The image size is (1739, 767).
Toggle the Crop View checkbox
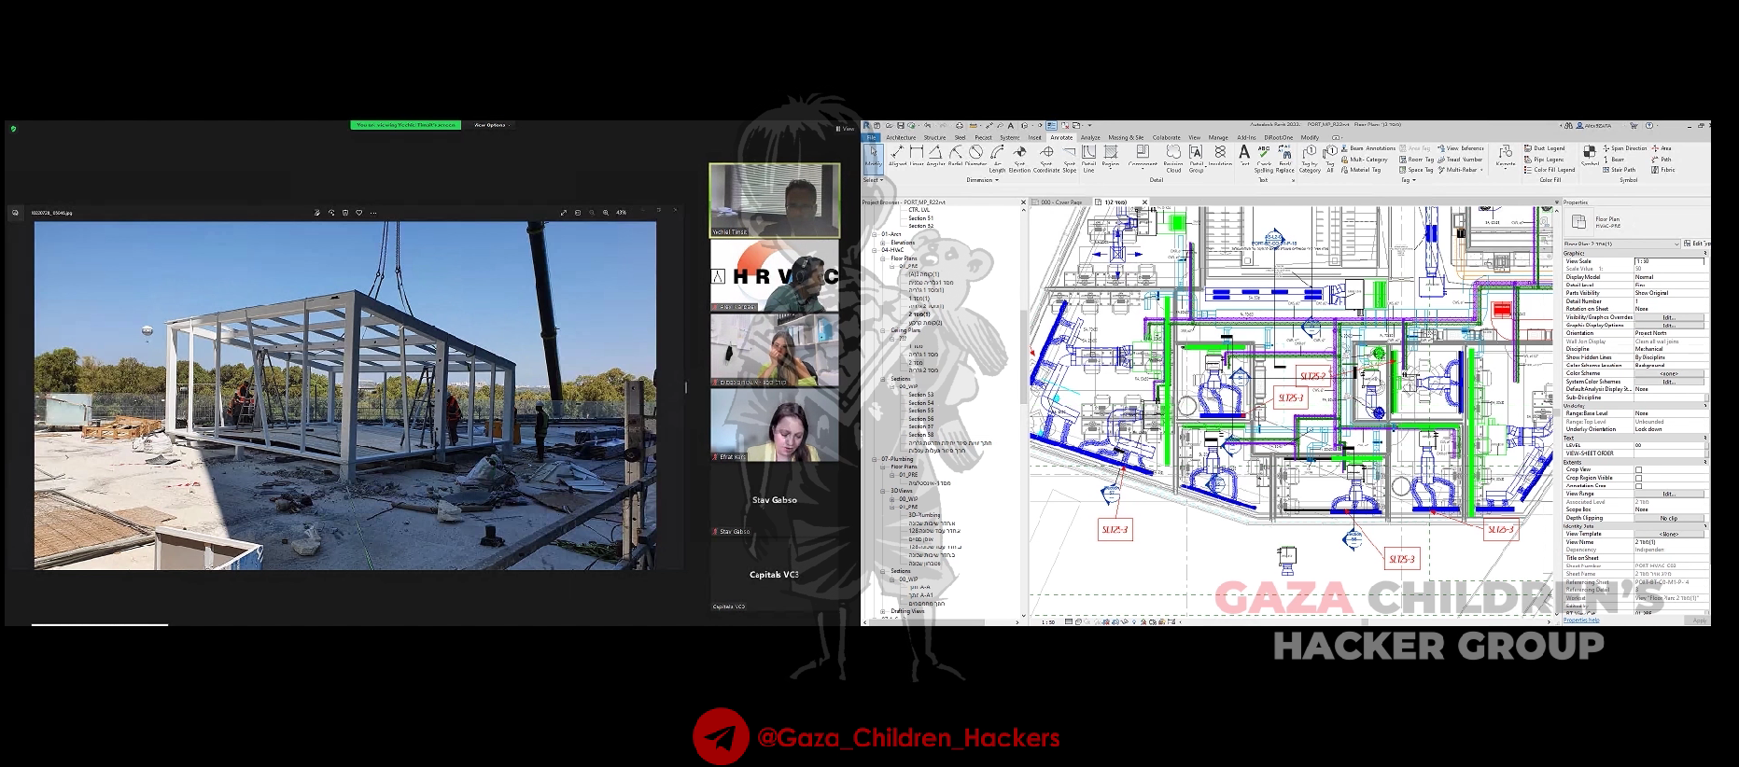point(1638,470)
